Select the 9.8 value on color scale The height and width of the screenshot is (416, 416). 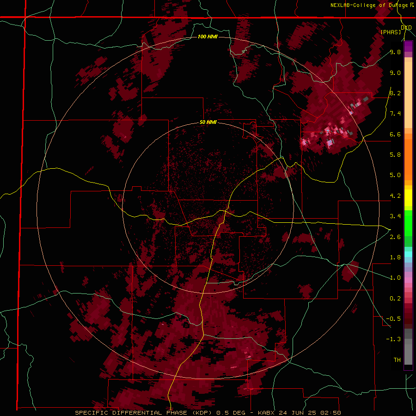point(395,52)
